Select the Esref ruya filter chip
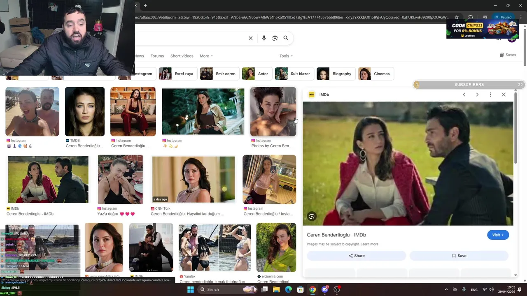 (177, 74)
